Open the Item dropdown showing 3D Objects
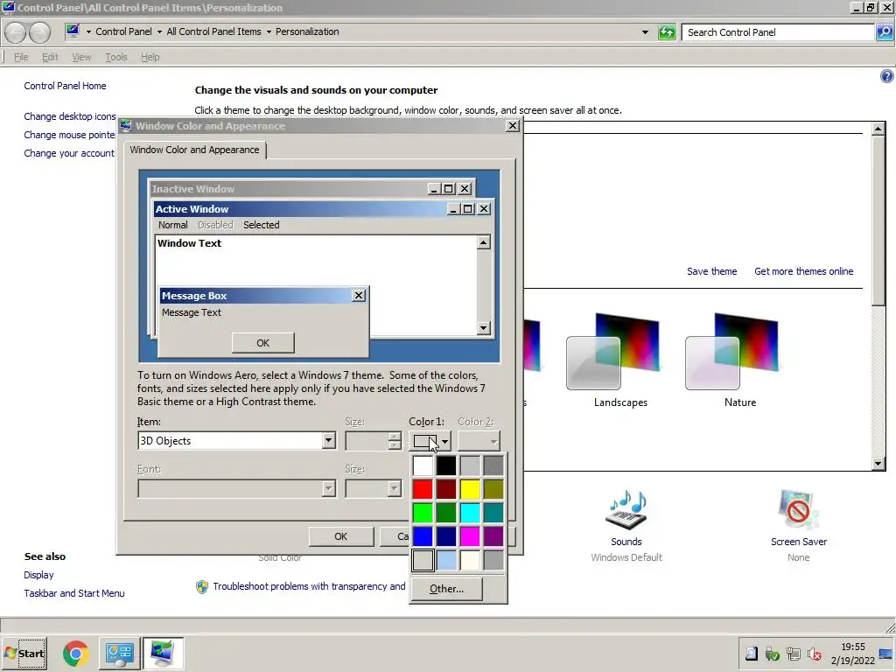Image resolution: width=896 pixels, height=672 pixels. 328,441
